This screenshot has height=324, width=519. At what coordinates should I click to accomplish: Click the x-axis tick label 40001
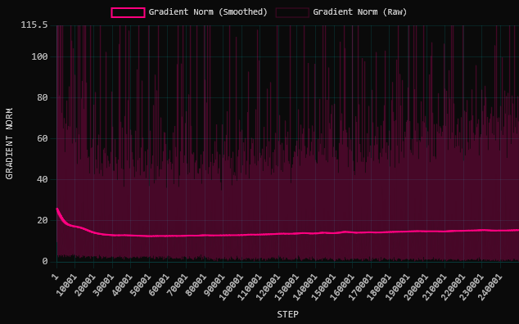pyautogui.click(x=121, y=285)
